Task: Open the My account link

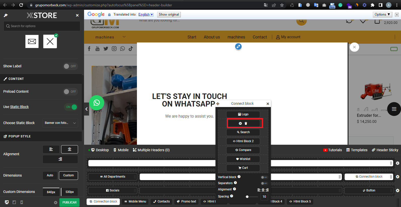Action: tap(288, 37)
